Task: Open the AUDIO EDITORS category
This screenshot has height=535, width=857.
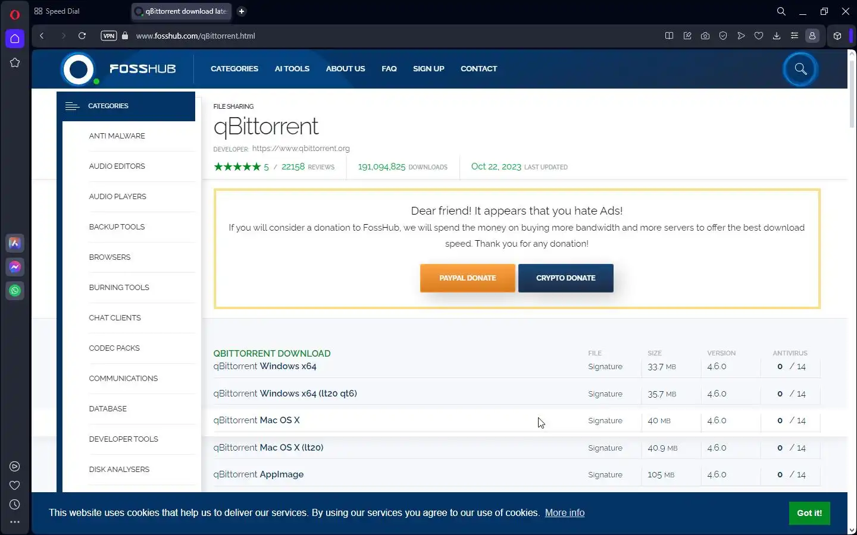Action: 117,166
